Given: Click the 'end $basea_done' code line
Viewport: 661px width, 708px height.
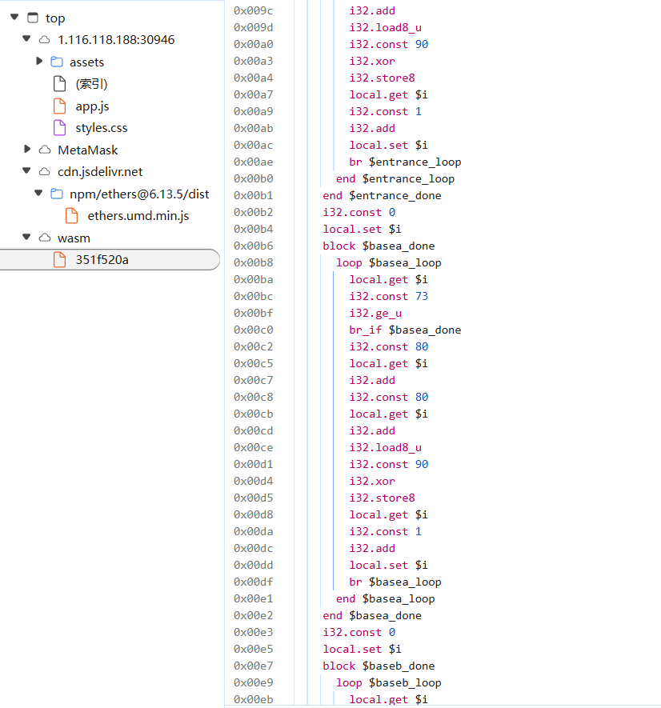Looking at the screenshot, I should [x=372, y=615].
